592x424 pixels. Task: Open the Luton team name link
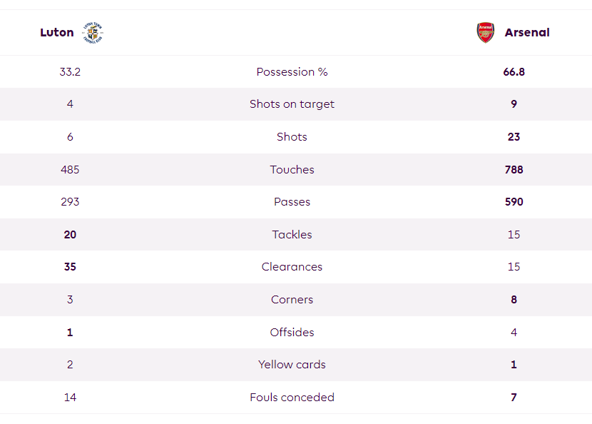point(57,33)
